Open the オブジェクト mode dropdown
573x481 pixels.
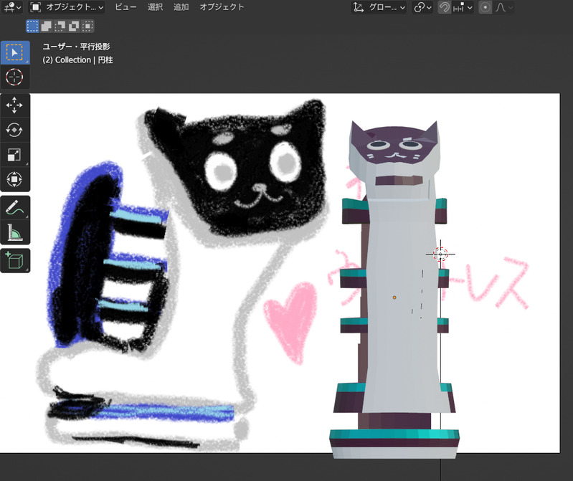[x=67, y=7]
